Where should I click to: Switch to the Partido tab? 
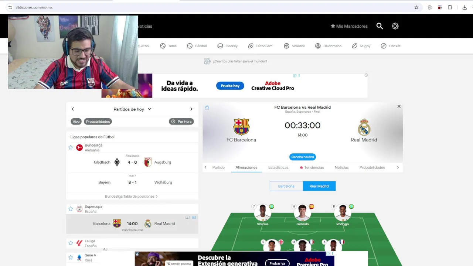tap(218, 167)
